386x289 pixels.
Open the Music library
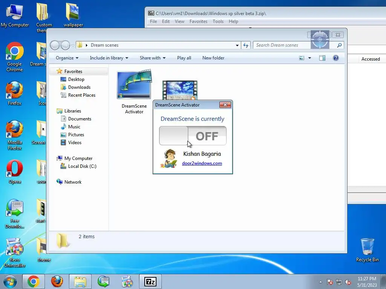point(74,126)
